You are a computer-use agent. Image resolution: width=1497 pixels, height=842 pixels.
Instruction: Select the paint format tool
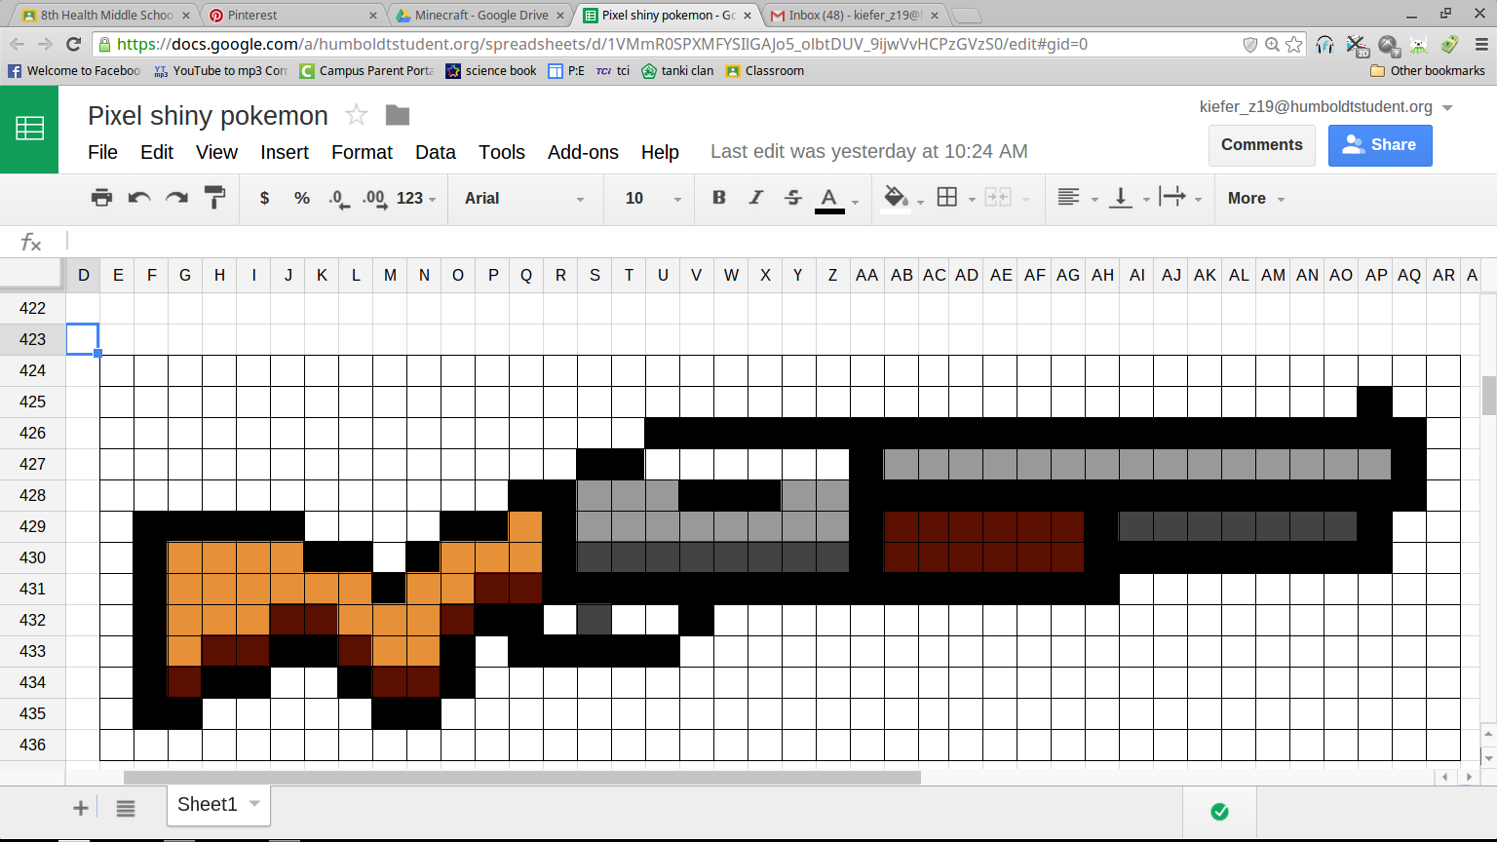tap(214, 198)
